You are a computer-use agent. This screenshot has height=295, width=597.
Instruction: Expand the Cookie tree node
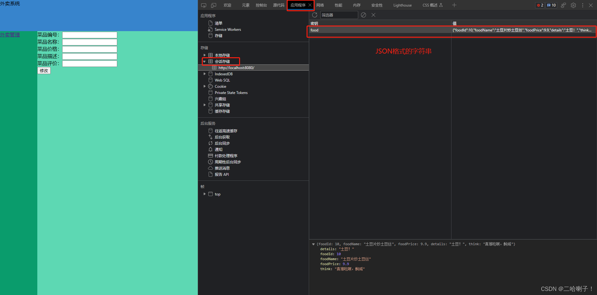pyautogui.click(x=205, y=86)
